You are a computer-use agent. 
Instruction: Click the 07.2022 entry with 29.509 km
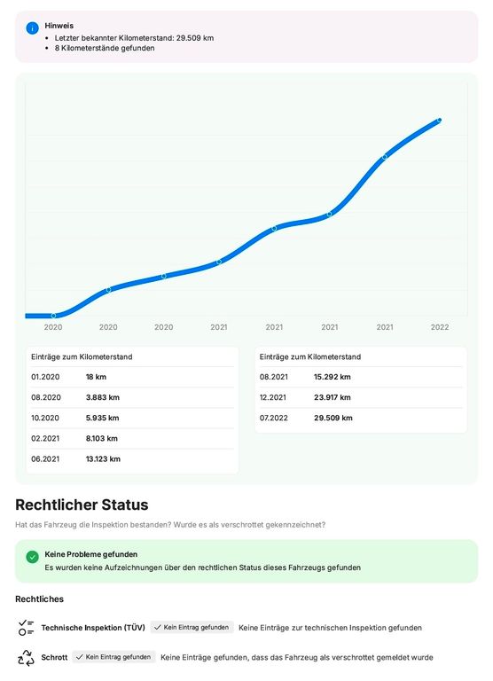pos(361,418)
